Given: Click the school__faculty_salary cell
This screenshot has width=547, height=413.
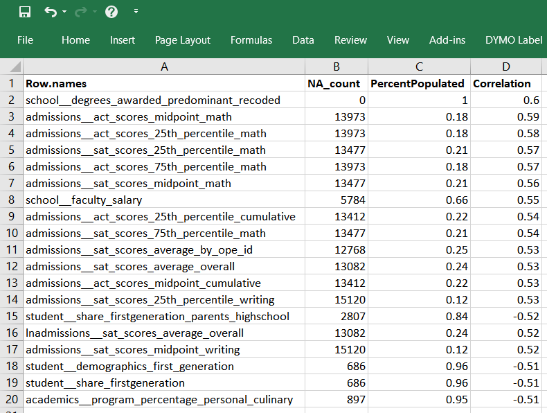Looking at the screenshot, I should [84, 200].
